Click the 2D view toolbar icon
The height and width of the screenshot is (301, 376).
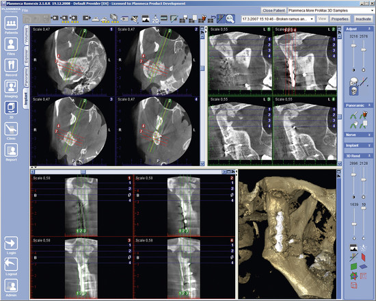tap(155, 18)
